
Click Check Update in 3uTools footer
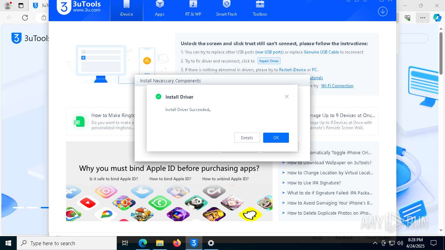(378, 238)
